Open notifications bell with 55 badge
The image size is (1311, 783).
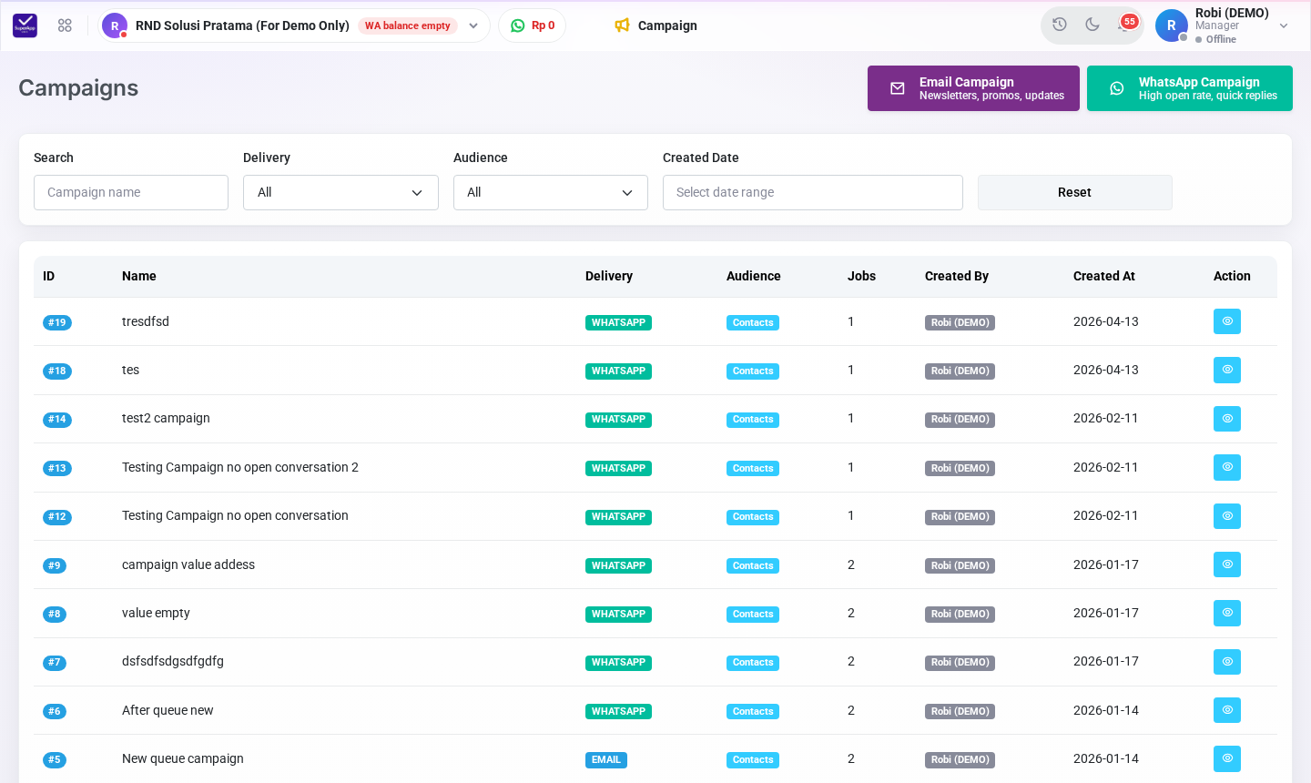pos(1126,24)
